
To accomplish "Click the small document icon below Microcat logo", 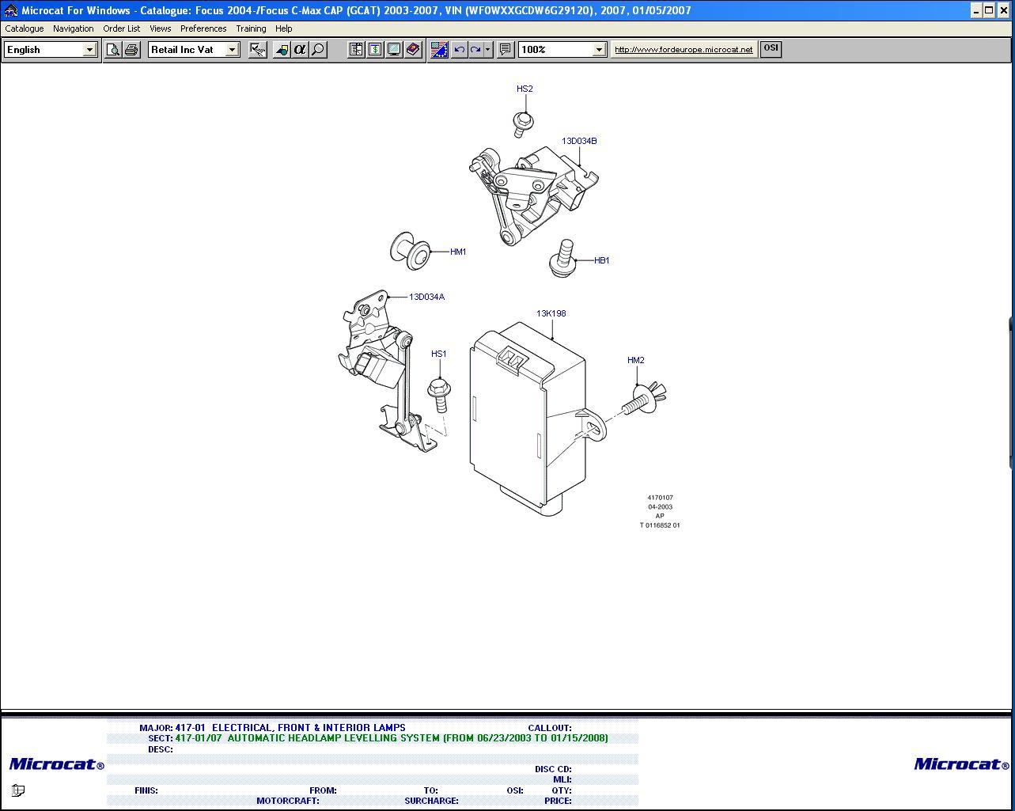I will point(18,790).
